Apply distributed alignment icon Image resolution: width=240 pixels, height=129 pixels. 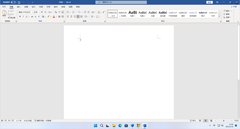tap(81, 17)
